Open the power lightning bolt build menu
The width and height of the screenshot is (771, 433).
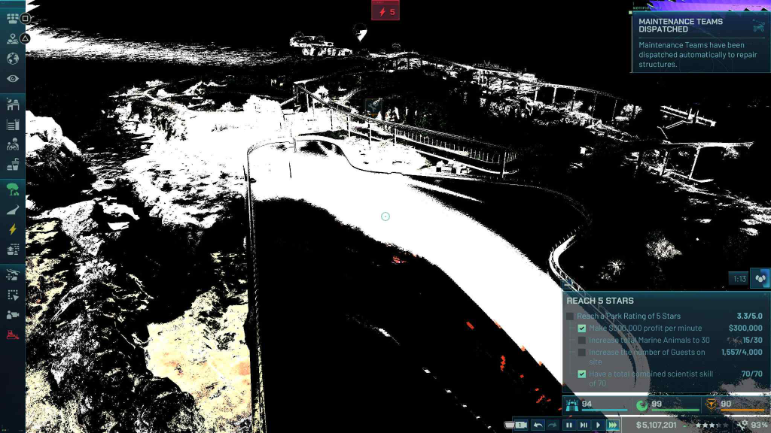(12, 229)
